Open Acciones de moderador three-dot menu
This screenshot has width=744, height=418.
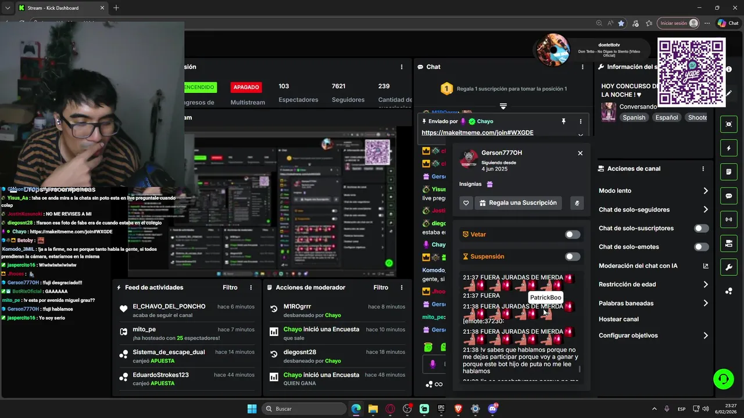402,287
